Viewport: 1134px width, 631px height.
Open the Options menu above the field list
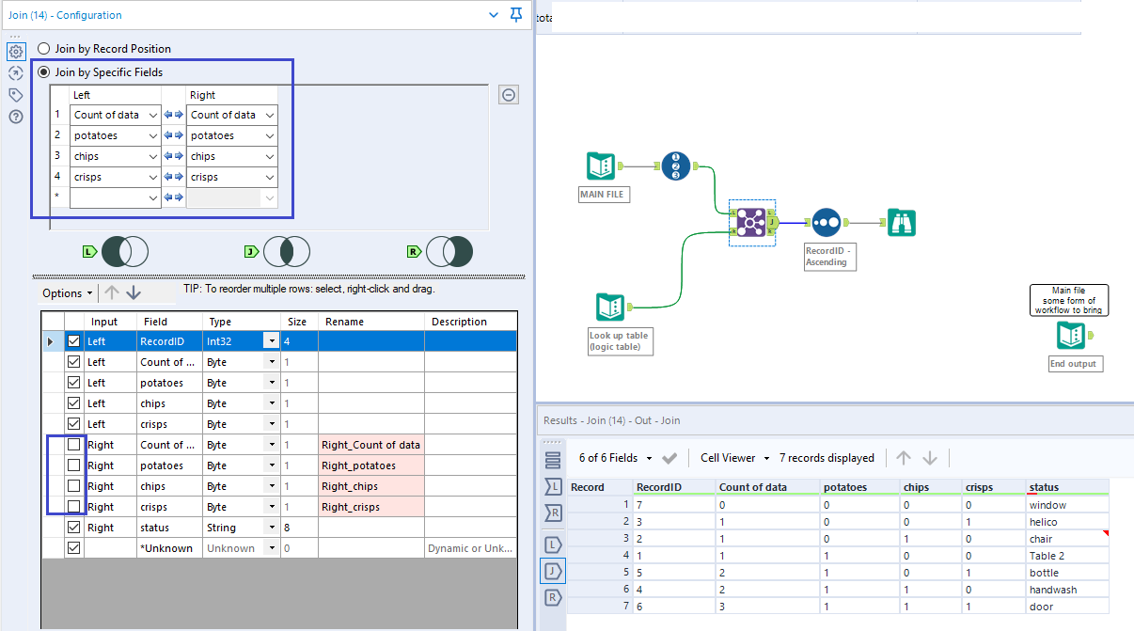coord(66,292)
